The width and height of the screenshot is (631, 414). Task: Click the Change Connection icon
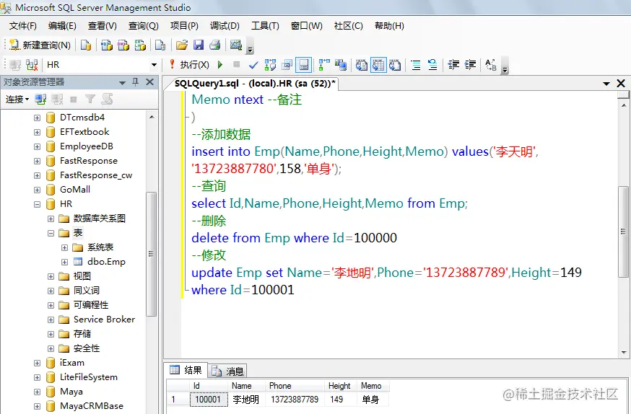coord(32,65)
